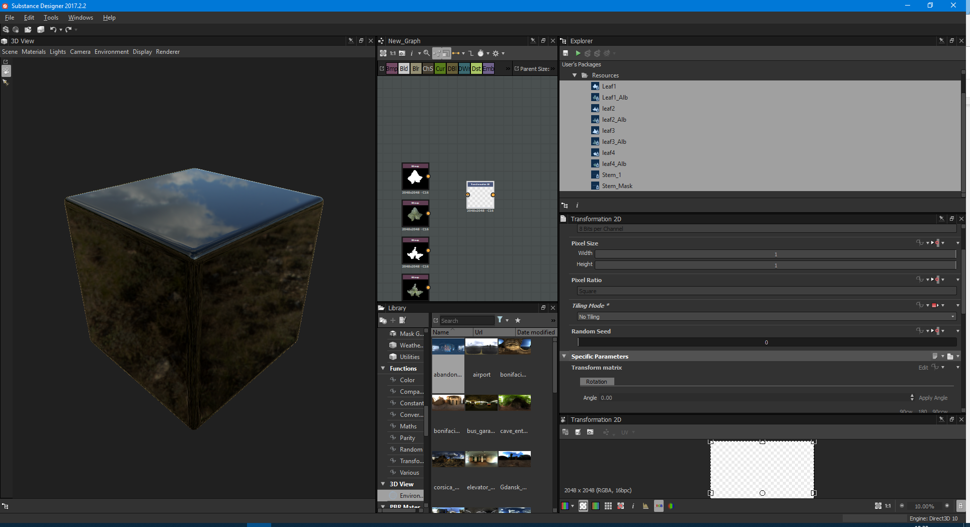Click the Rotation button under Transform matrix
Screen dimensions: 970x527
click(x=596, y=382)
